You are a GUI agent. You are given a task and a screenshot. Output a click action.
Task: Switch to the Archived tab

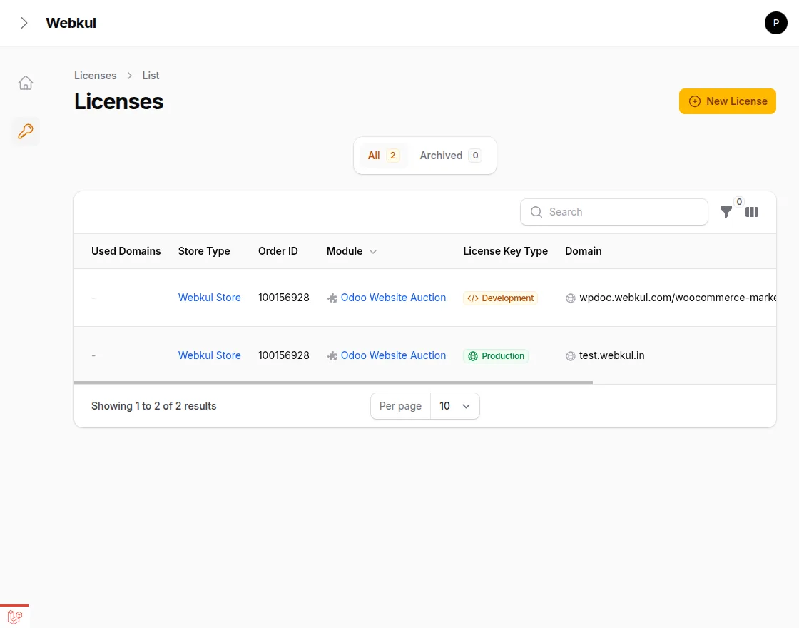[450, 155]
